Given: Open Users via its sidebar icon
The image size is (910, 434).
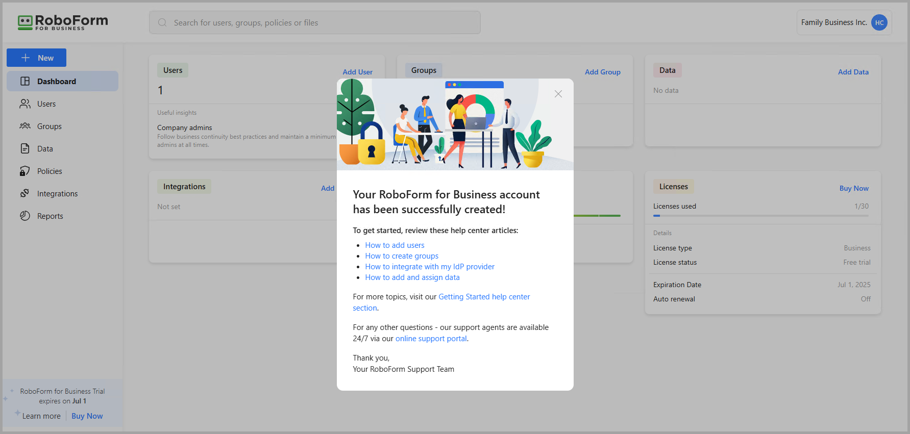Looking at the screenshot, I should point(25,104).
